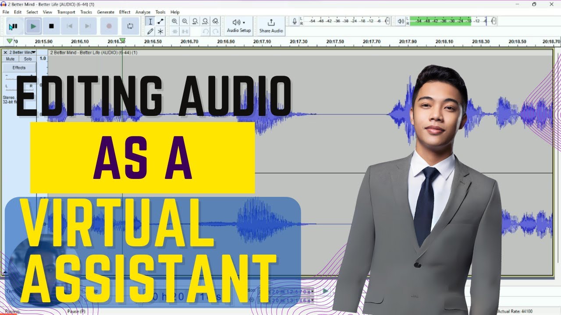Select the Selection (I-beam) tool
This screenshot has height=315, width=561.
(150, 21)
